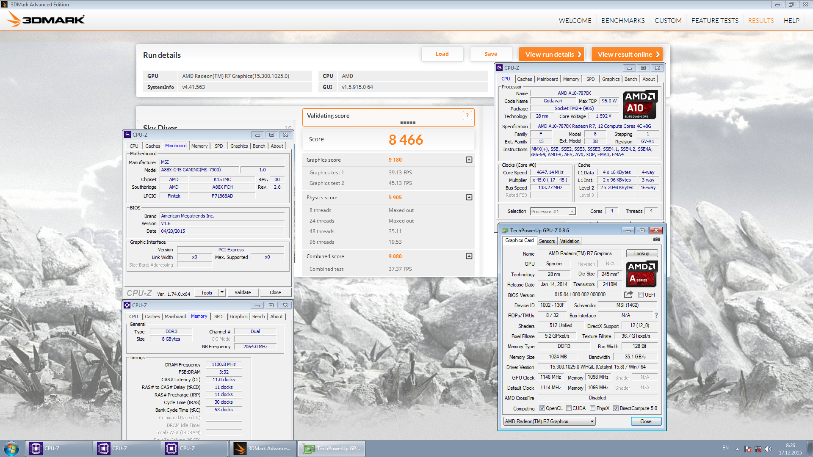Open volume speaker tray icon

(768, 449)
